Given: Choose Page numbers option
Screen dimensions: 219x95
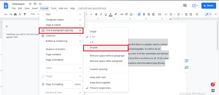Looking at the screenshot, I should [x=61, y=54].
